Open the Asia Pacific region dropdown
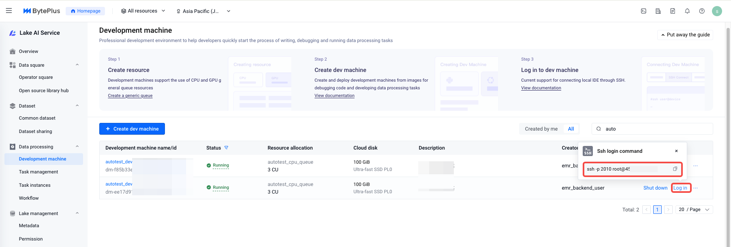This screenshot has width=731, height=247. 203,11
